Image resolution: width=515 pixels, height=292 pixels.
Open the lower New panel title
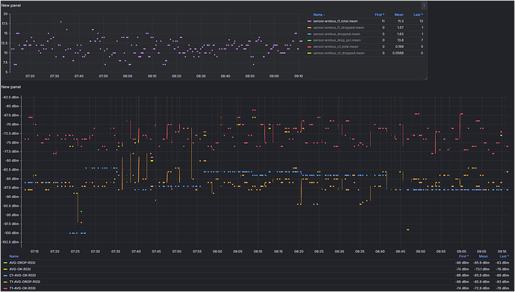point(11,87)
